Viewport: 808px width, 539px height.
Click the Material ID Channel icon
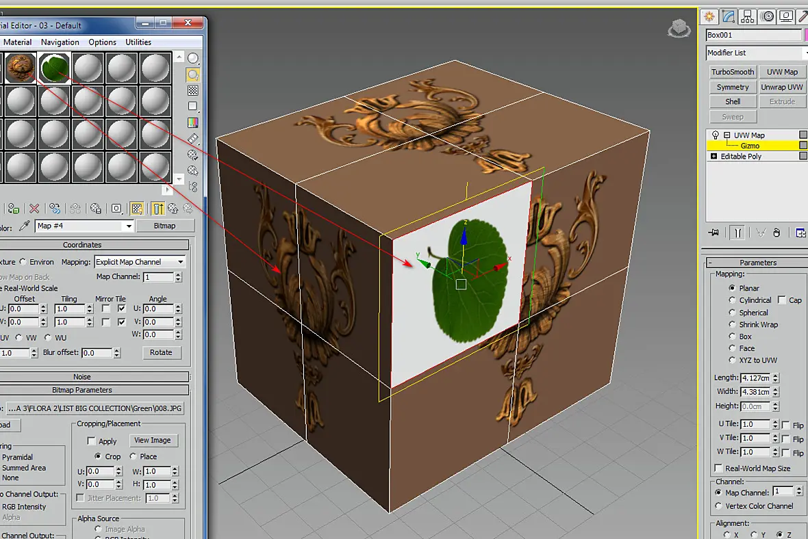(116, 209)
